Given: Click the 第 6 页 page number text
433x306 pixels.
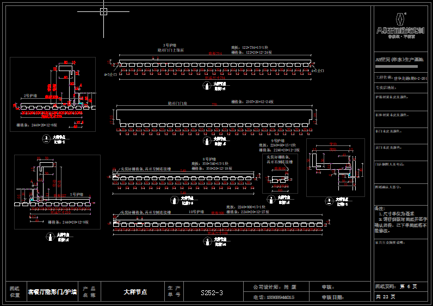Looking at the screenshot, I should 408,286.
